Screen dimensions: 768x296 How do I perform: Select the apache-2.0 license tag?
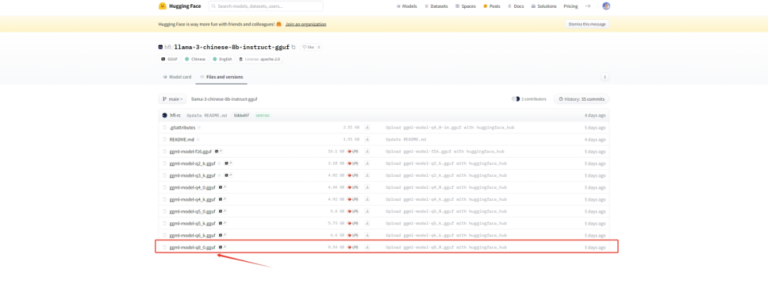point(260,59)
